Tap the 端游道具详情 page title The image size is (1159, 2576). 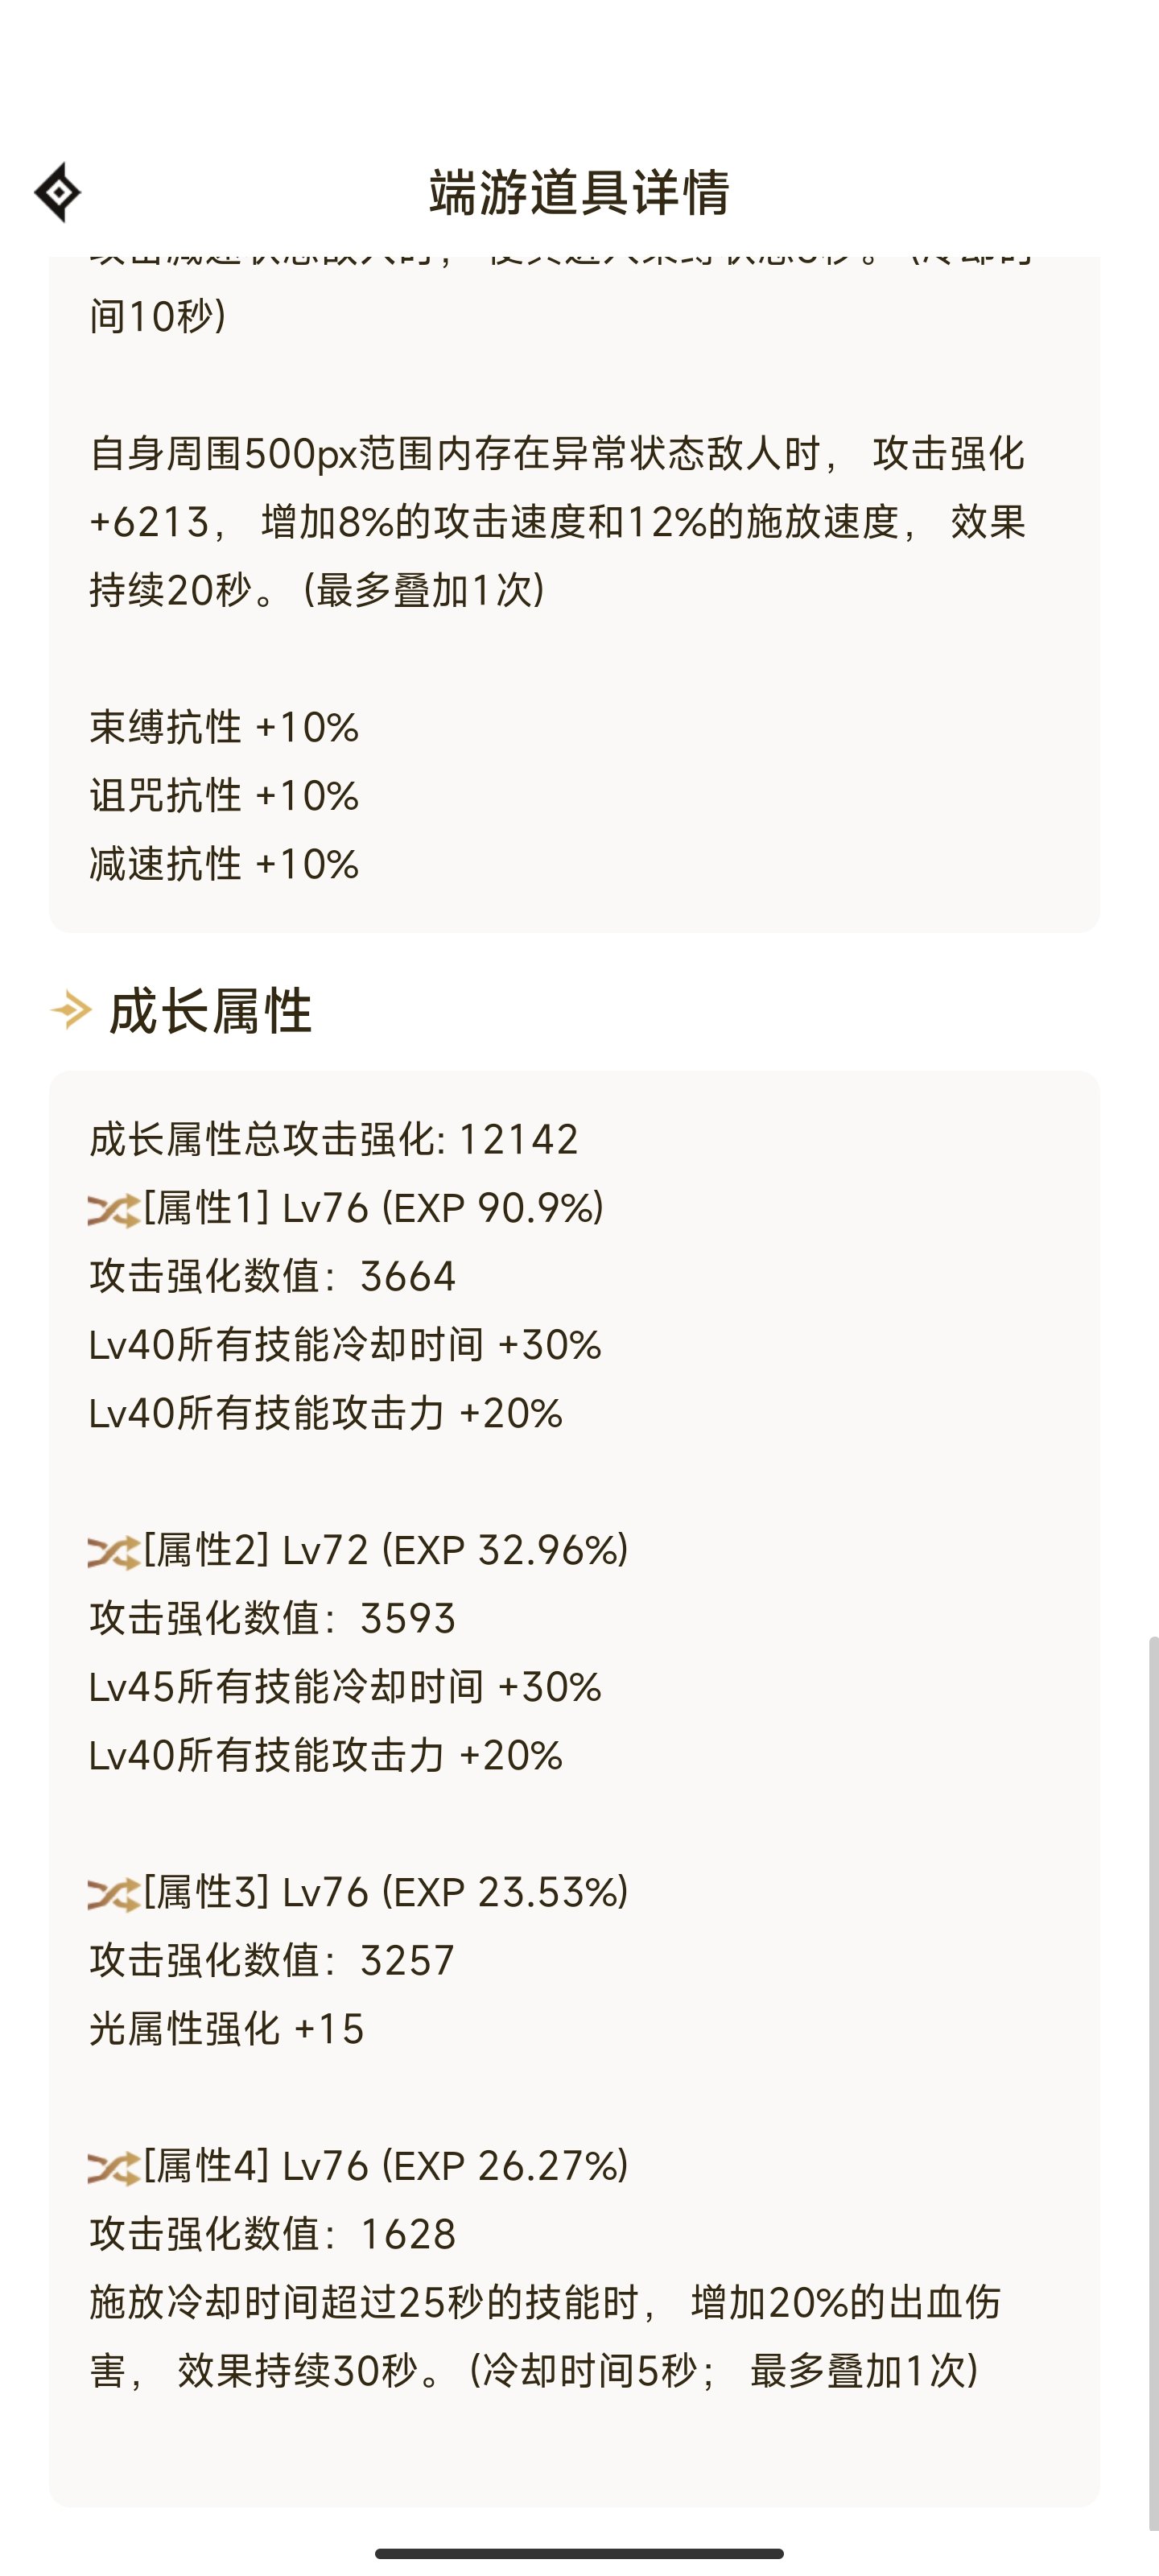pos(579,192)
